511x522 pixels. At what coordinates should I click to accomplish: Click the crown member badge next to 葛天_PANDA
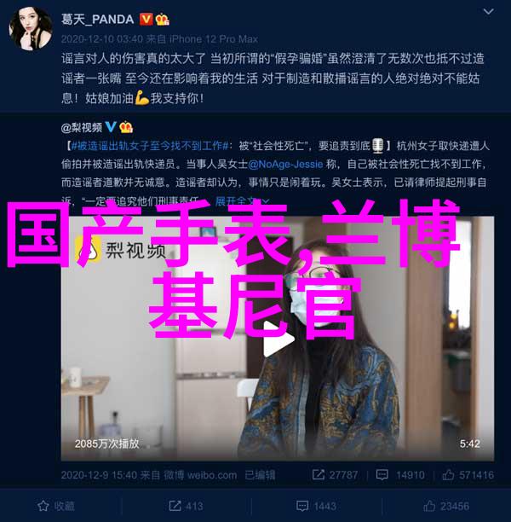[x=162, y=20]
